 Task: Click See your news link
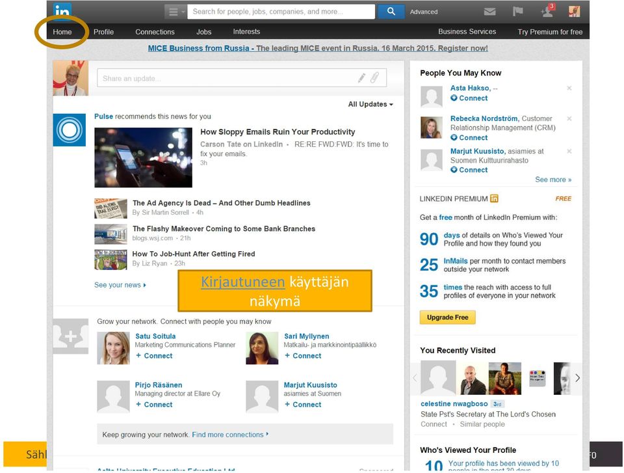[x=120, y=285]
